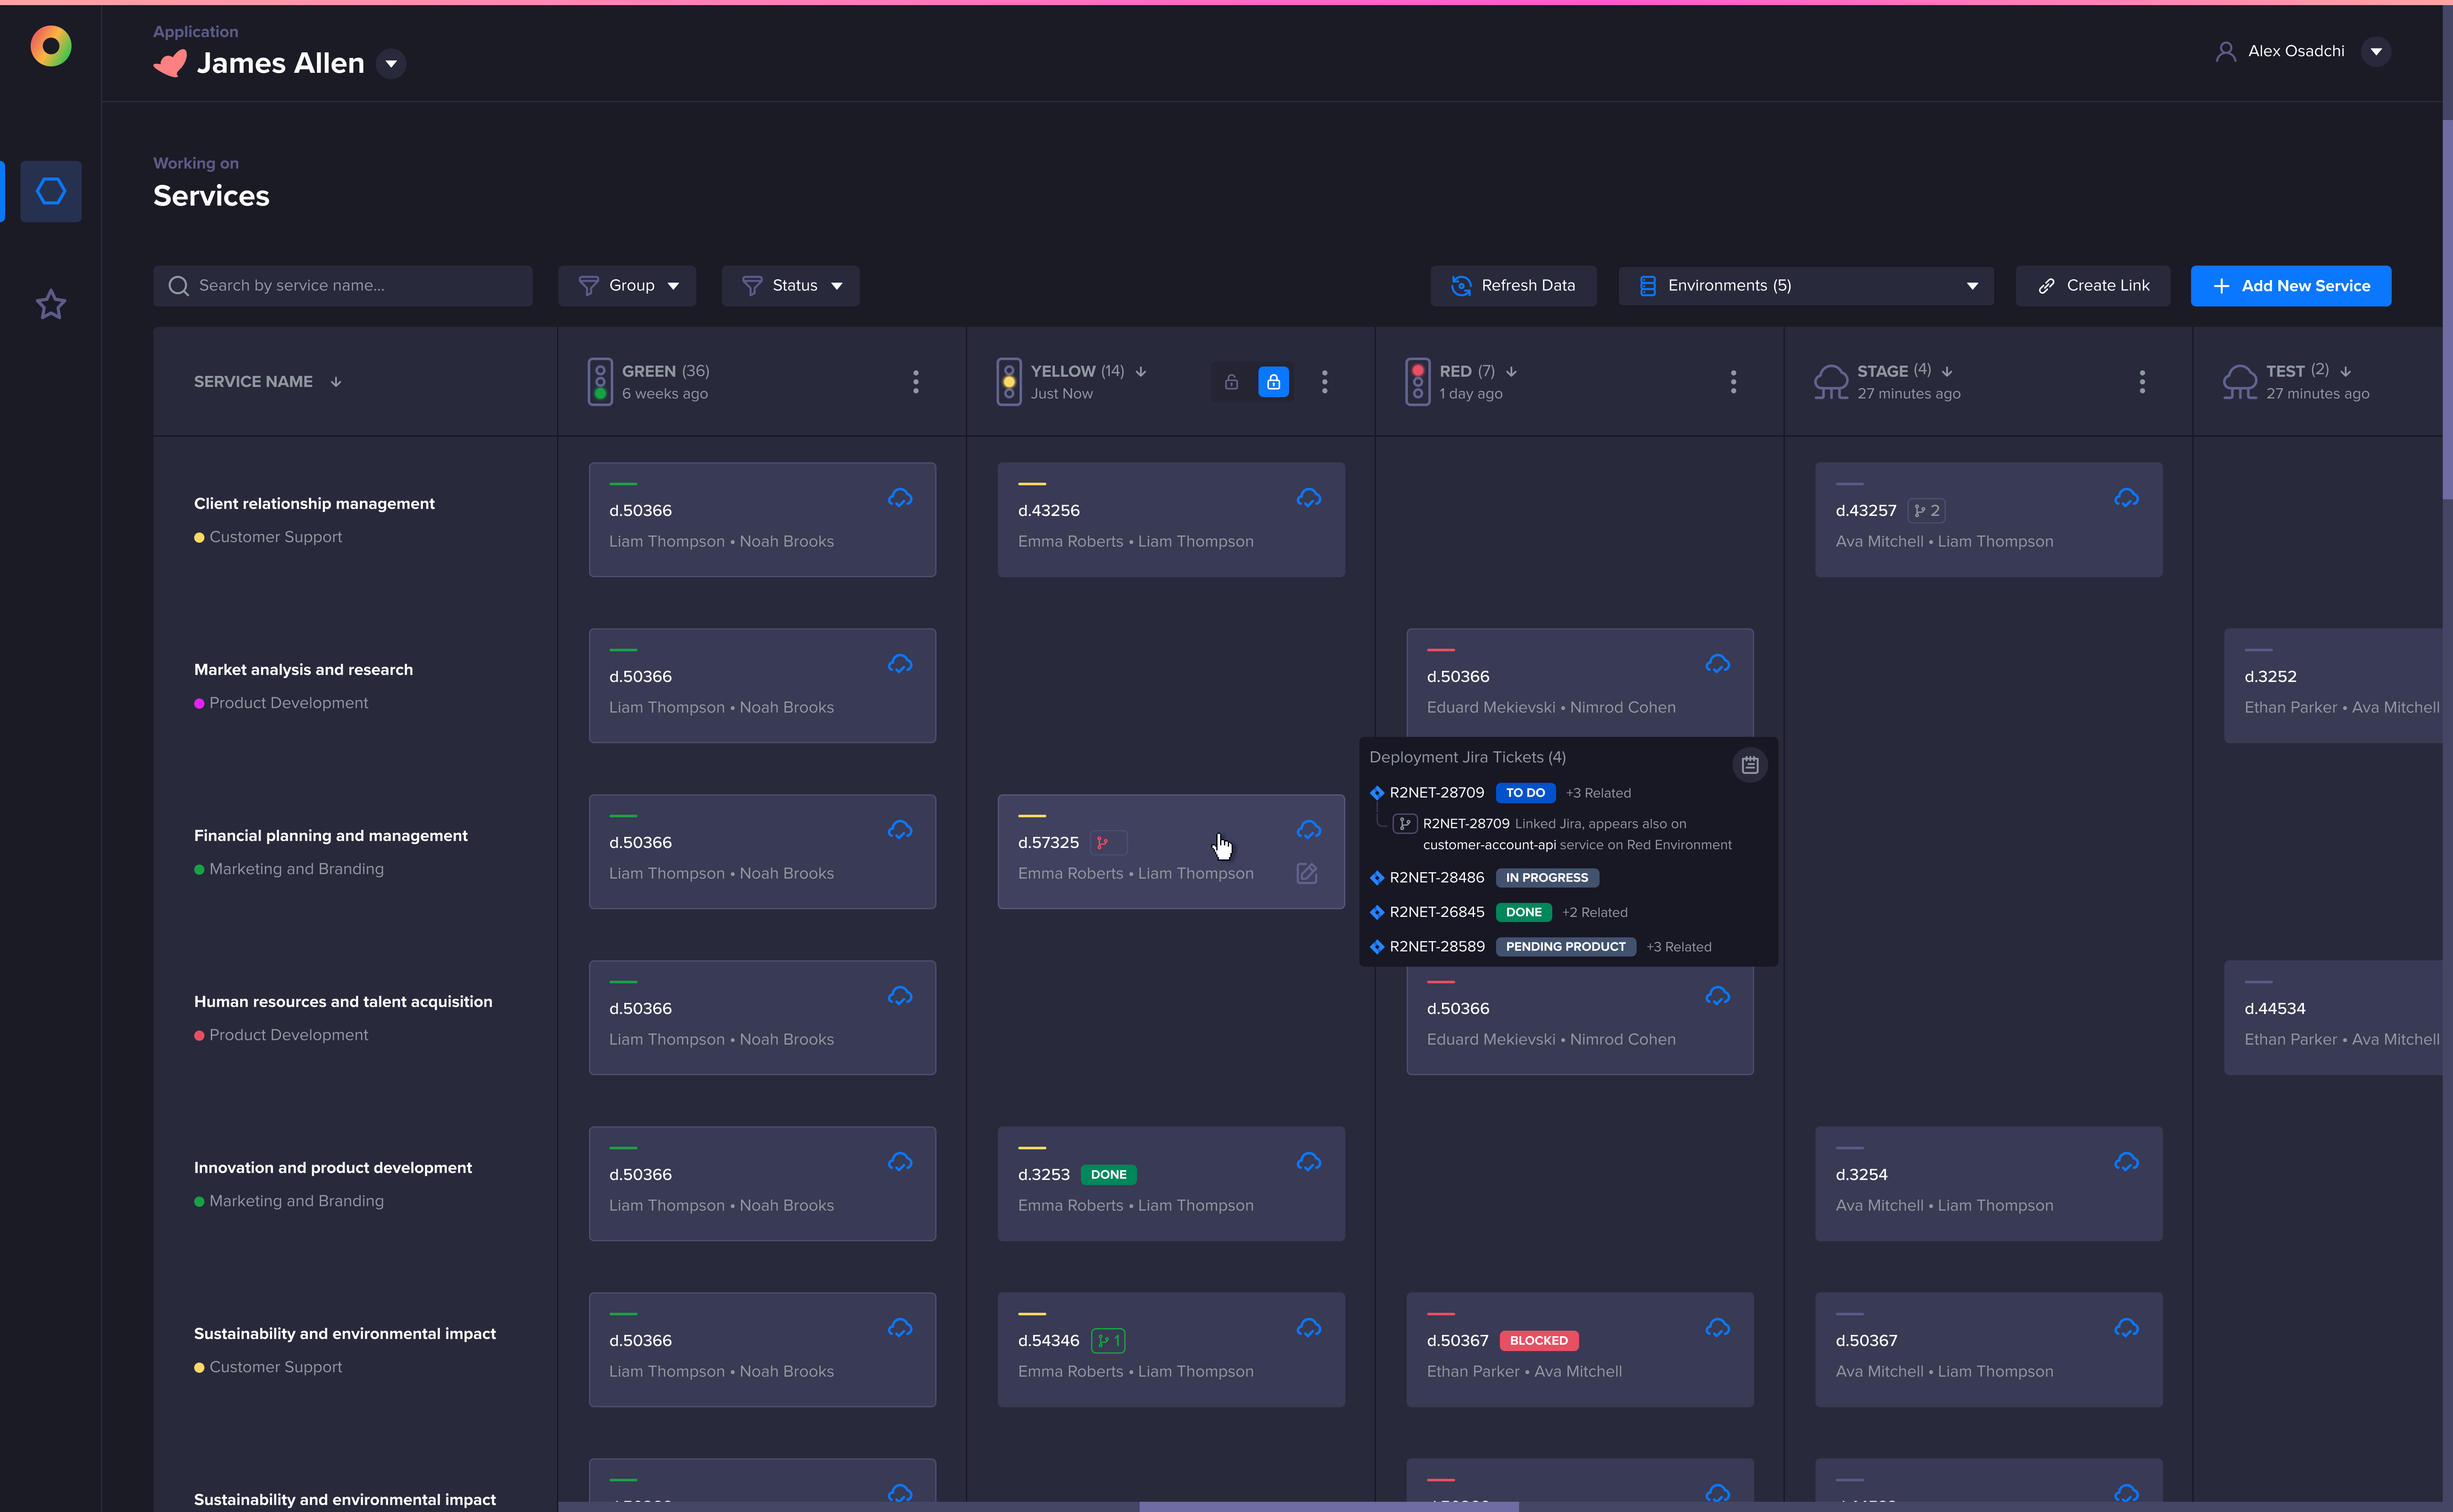Open the Services hexagon sidebar icon
The width and height of the screenshot is (2453, 1512).
point(51,191)
